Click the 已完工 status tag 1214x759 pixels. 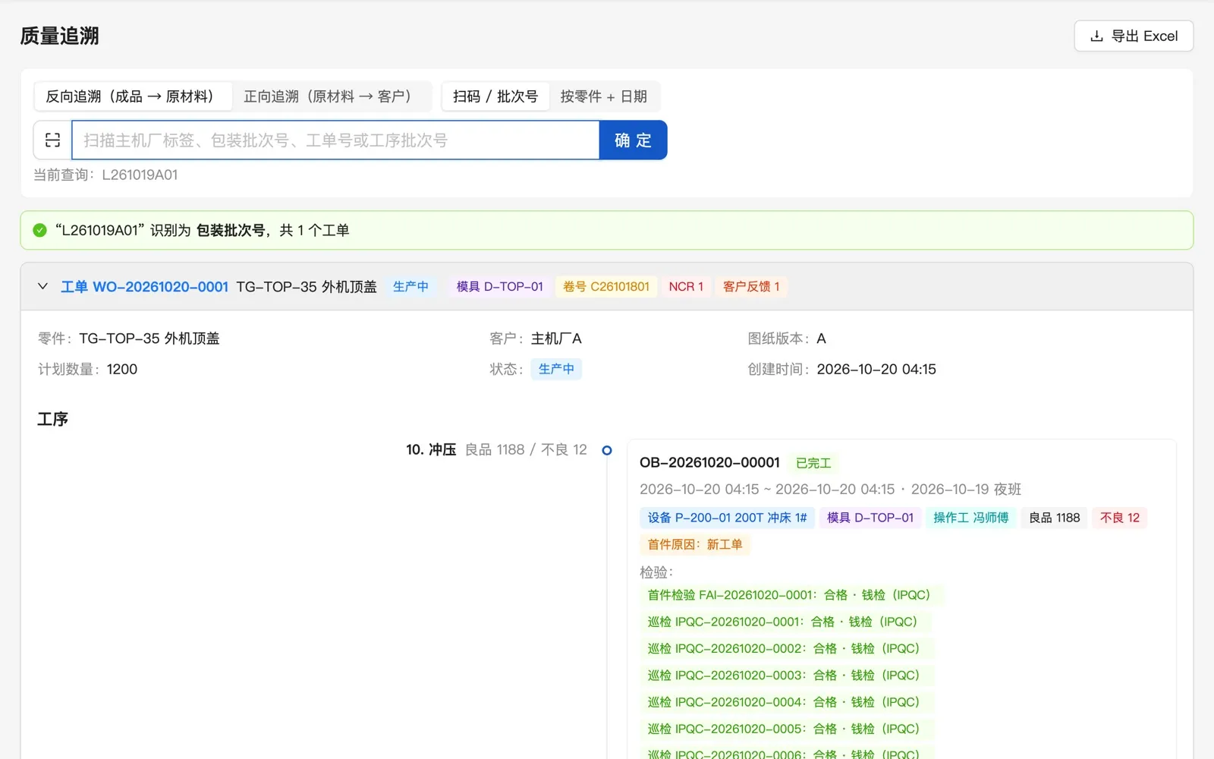click(813, 463)
